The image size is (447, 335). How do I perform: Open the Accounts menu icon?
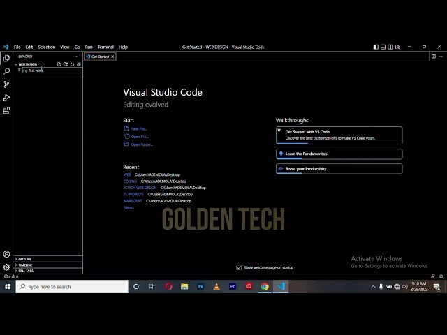tap(6, 254)
